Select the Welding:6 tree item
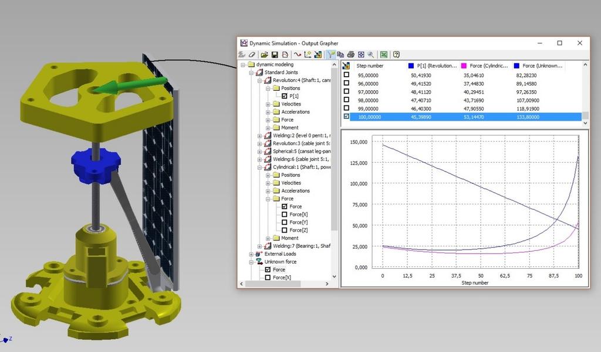The height and width of the screenshot is (352, 601). [x=301, y=159]
